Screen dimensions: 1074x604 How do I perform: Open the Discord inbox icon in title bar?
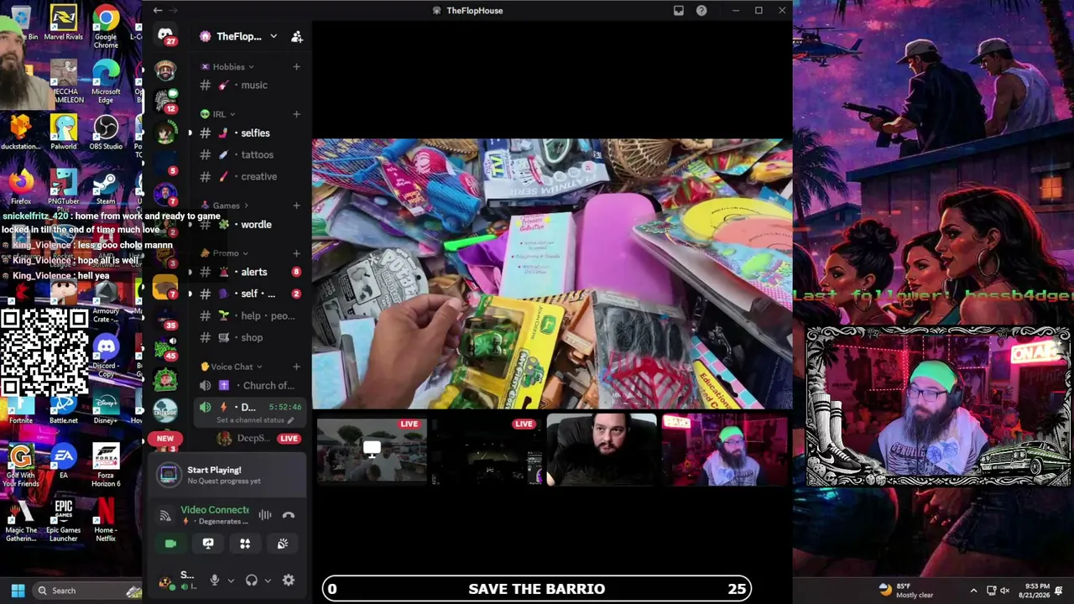pos(679,11)
